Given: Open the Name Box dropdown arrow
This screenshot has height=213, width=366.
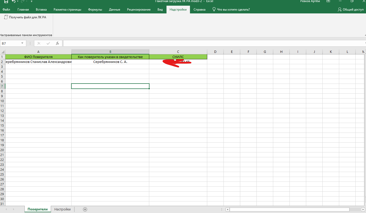Looking at the screenshot, I should [22, 43].
